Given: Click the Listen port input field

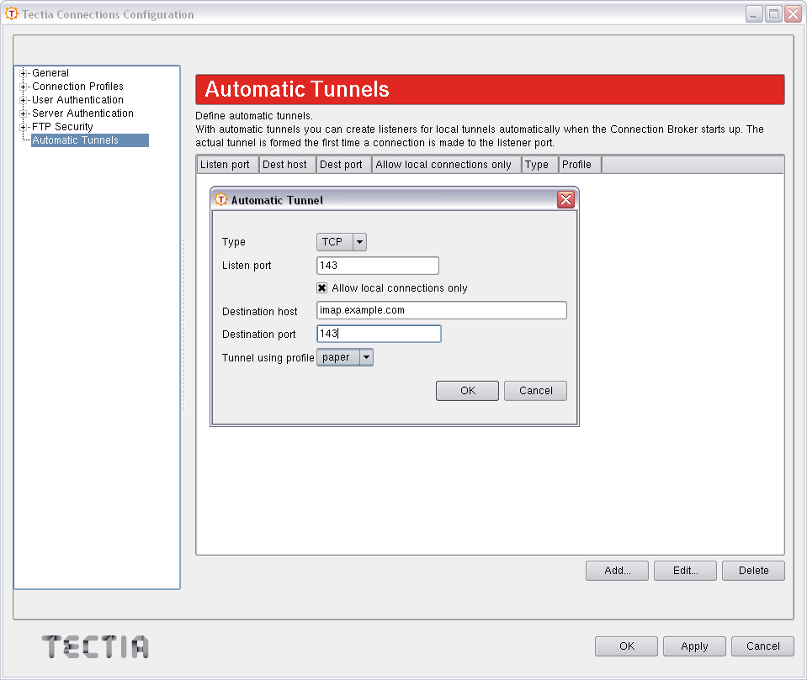Looking at the screenshot, I should (x=378, y=266).
